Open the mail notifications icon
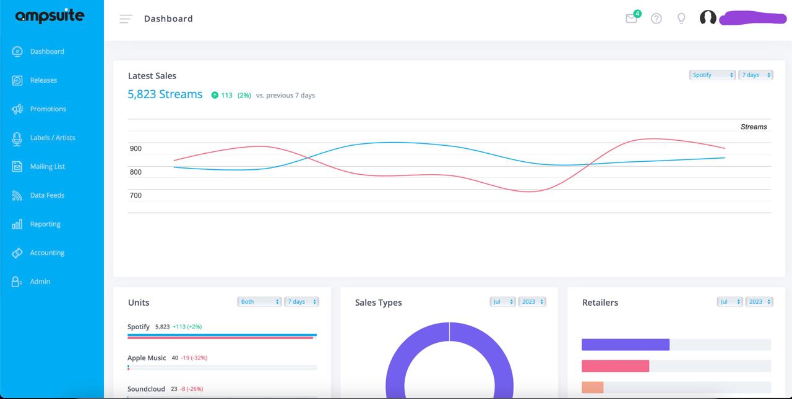 632,18
